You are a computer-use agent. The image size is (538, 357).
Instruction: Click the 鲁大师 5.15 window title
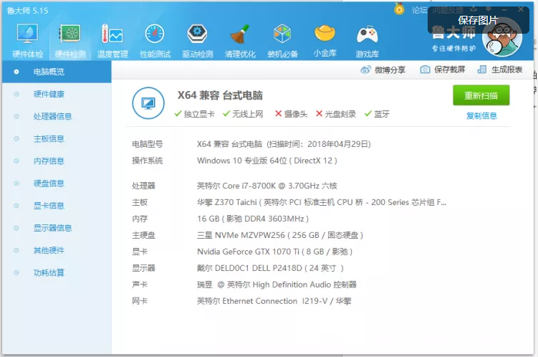pos(27,11)
